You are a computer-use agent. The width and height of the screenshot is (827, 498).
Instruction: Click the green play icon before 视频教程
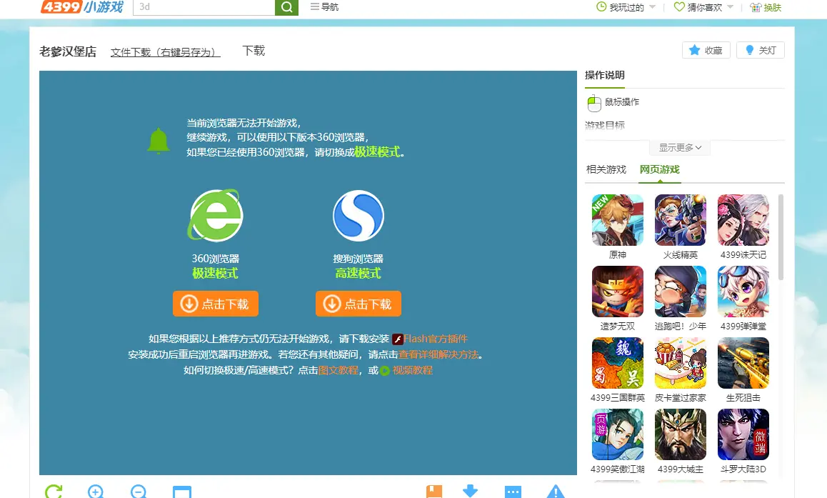coord(385,371)
